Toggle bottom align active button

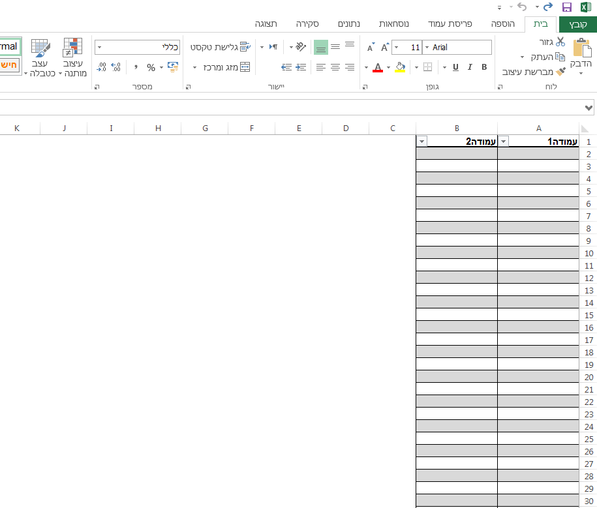pos(320,47)
